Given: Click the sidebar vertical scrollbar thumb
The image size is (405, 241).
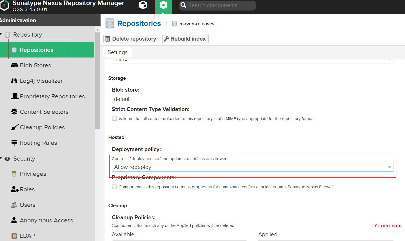Looking at the screenshot, I should (97, 81).
